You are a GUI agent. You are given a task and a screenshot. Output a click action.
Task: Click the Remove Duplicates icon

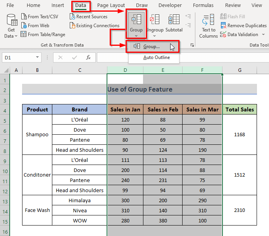223,25
